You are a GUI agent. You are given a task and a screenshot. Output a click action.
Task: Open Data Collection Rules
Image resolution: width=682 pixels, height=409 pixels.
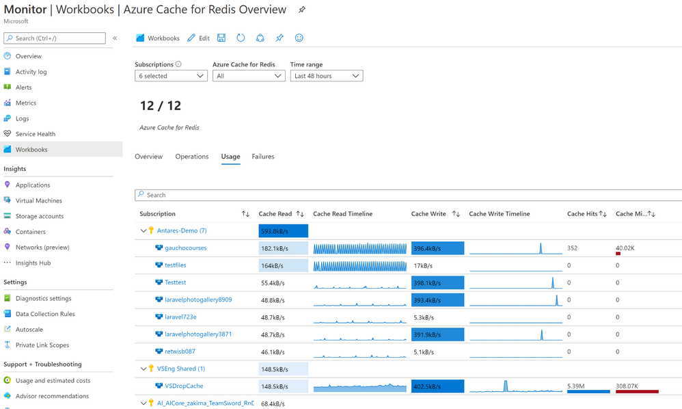point(45,314)
